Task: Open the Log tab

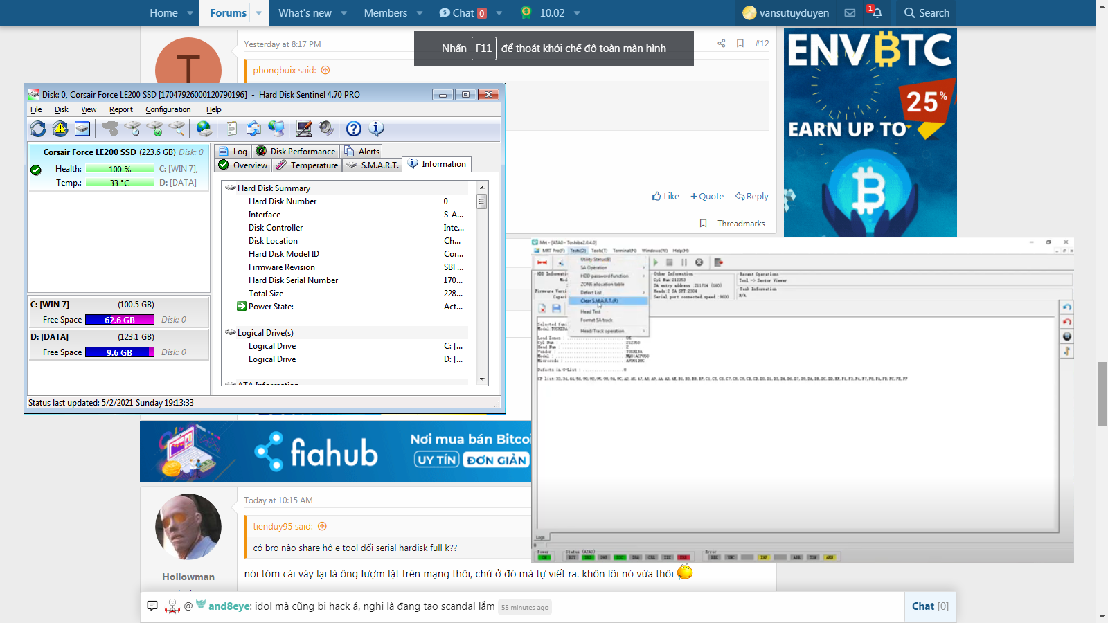Action: (x=233, y=151)
